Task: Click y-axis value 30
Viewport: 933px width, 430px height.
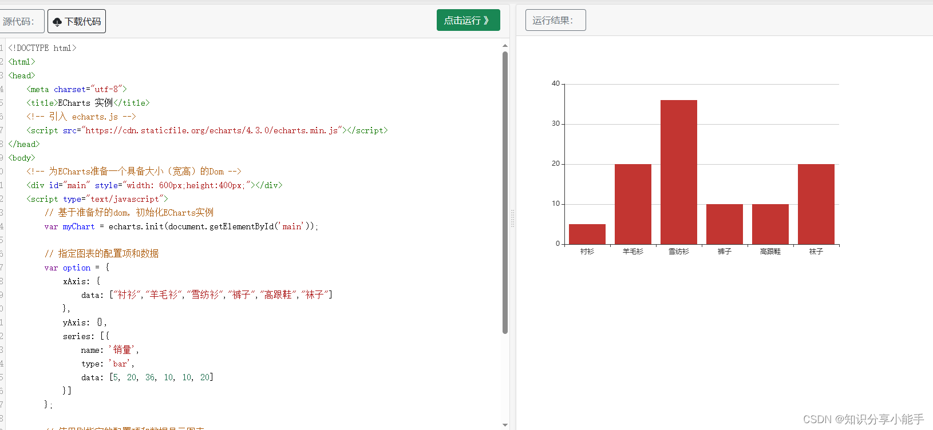Action: [x=556, y=124]
